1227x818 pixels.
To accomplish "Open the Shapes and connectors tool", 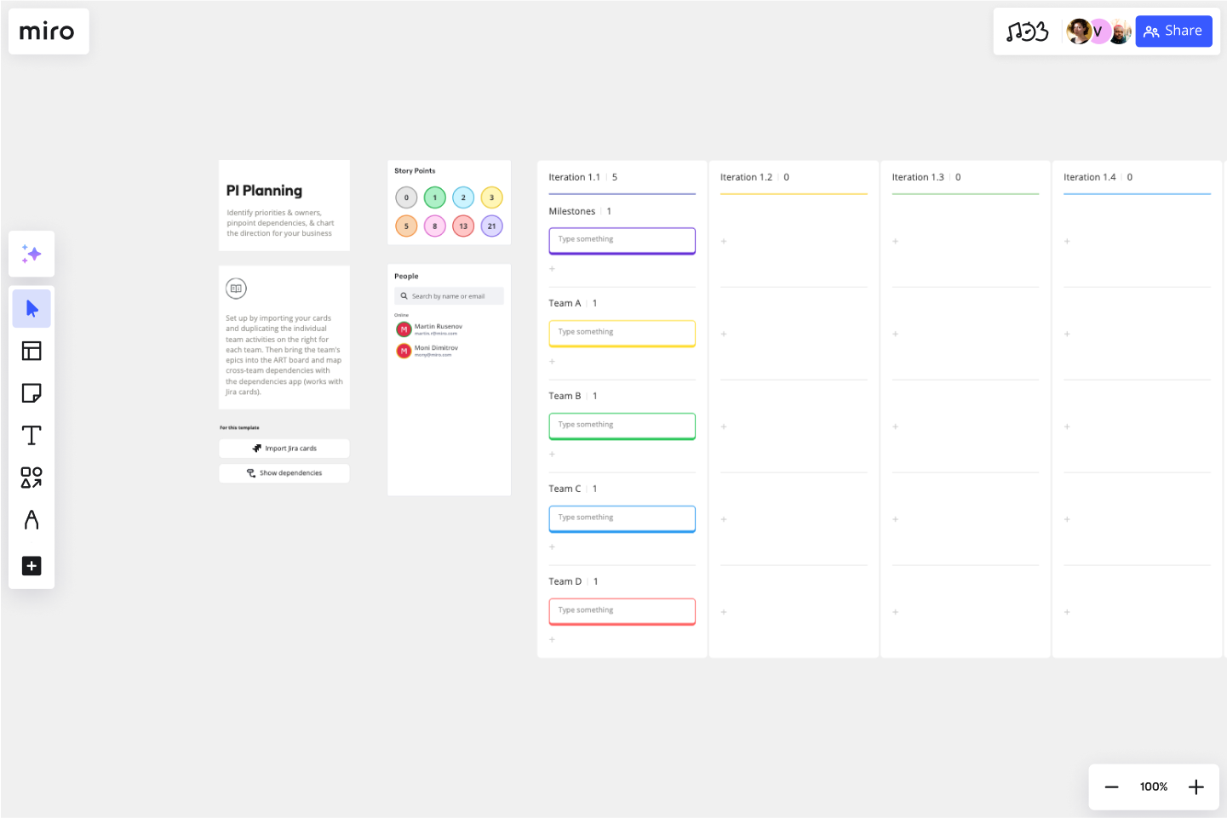I will click(32, 478).
